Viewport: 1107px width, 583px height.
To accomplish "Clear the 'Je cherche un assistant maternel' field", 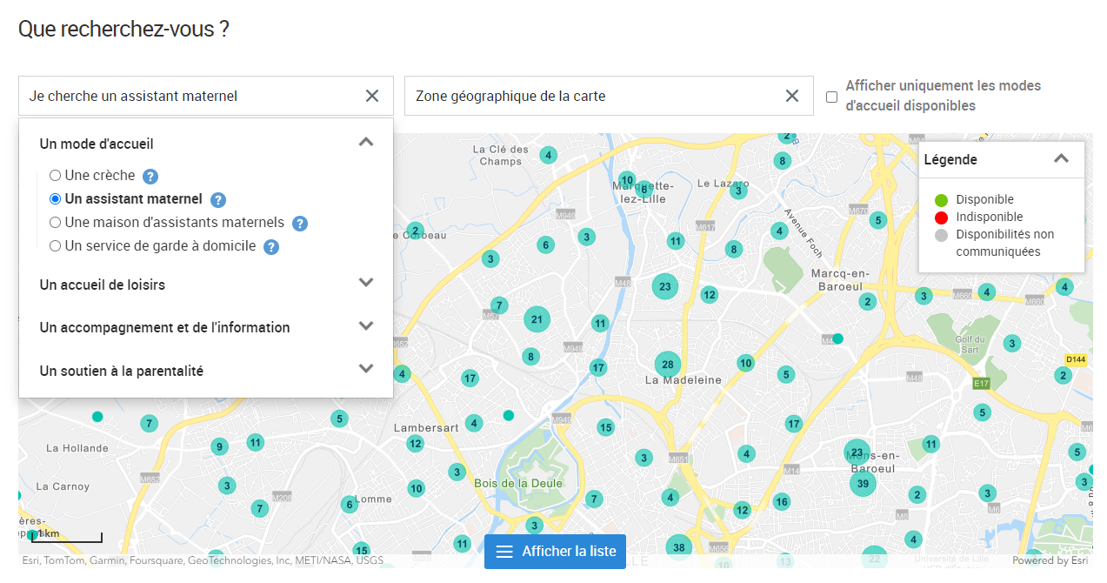I will click(x=372, y=96).
